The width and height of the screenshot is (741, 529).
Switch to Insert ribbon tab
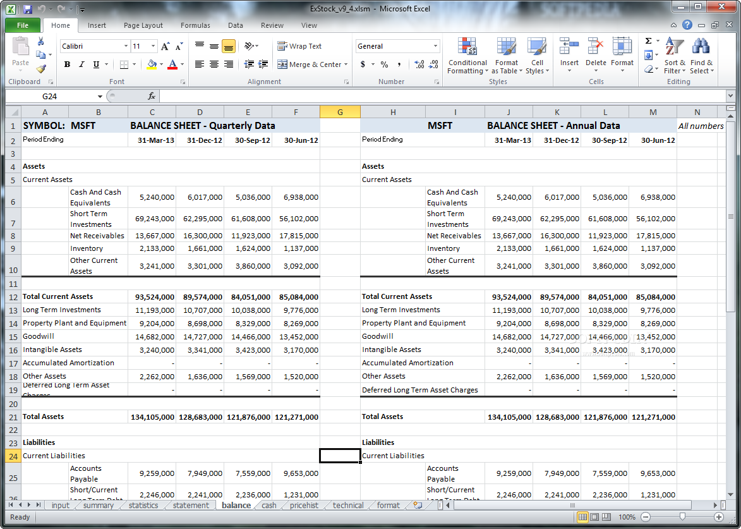97,25
